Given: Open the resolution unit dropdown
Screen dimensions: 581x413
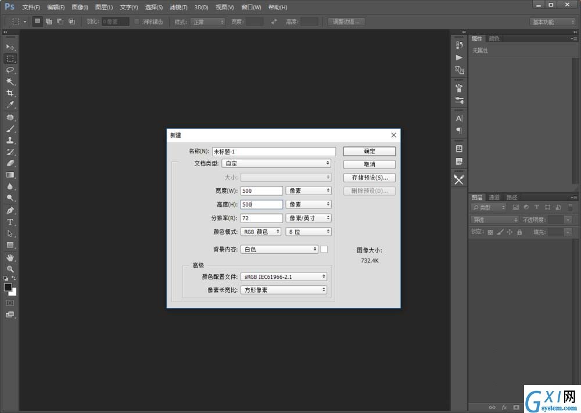Looking at the screenshot, I should click(x=309, y=218).
